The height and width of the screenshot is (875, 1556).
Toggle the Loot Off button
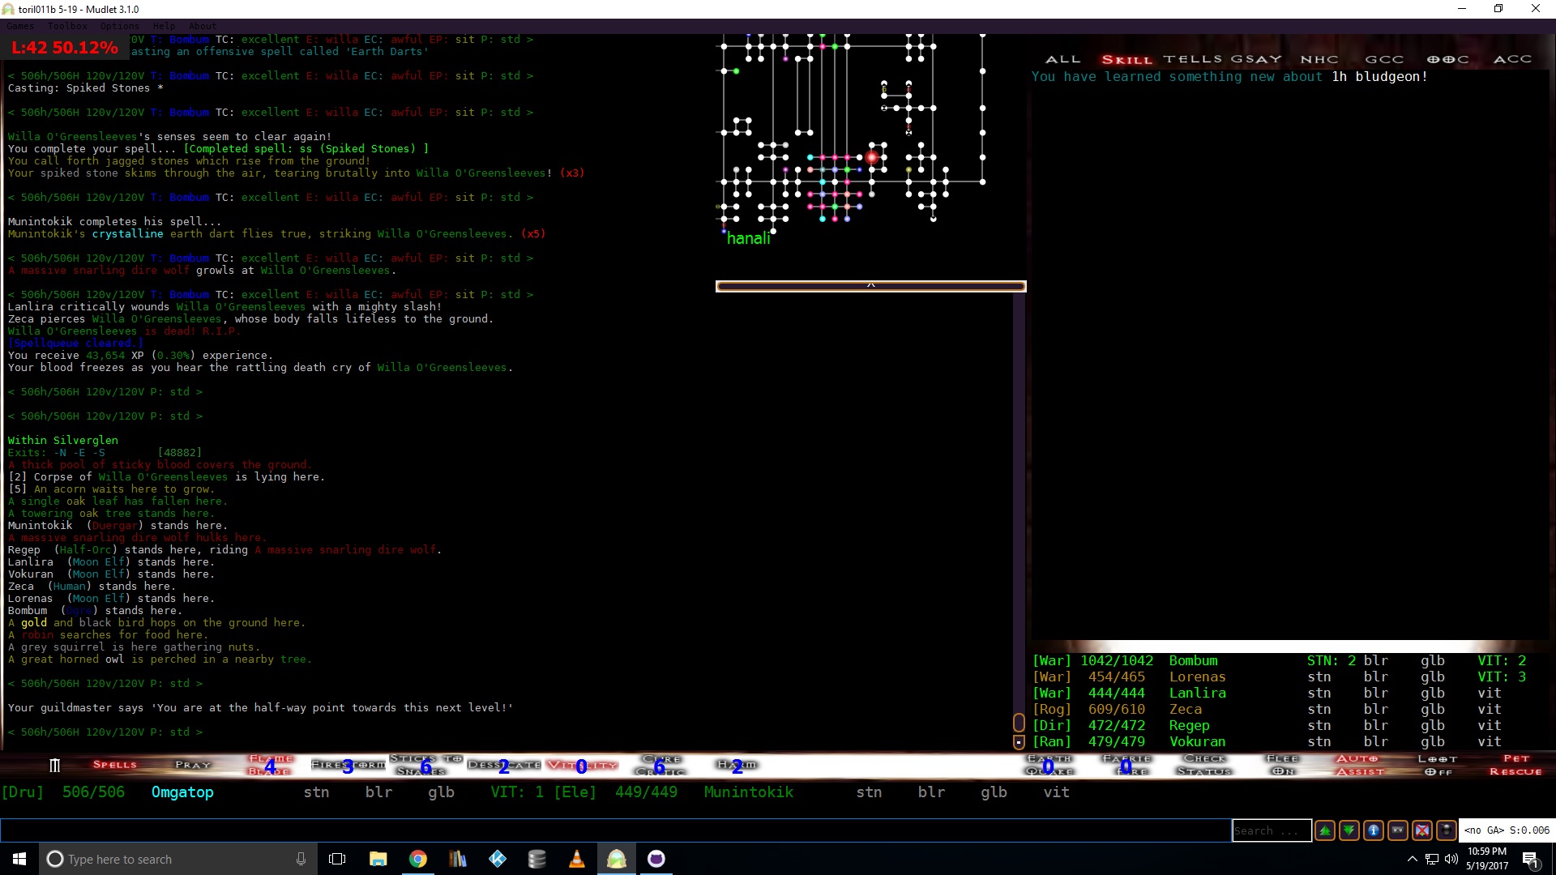point(1438,765)
